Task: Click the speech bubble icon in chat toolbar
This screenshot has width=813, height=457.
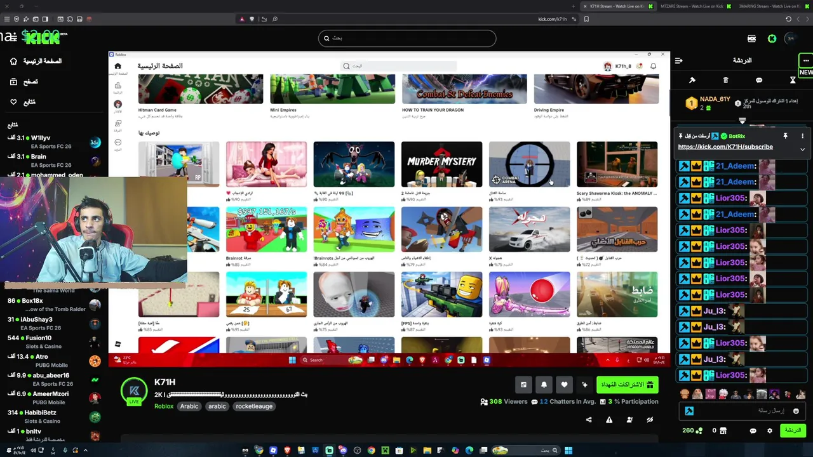Action: (x=759, y=80)
